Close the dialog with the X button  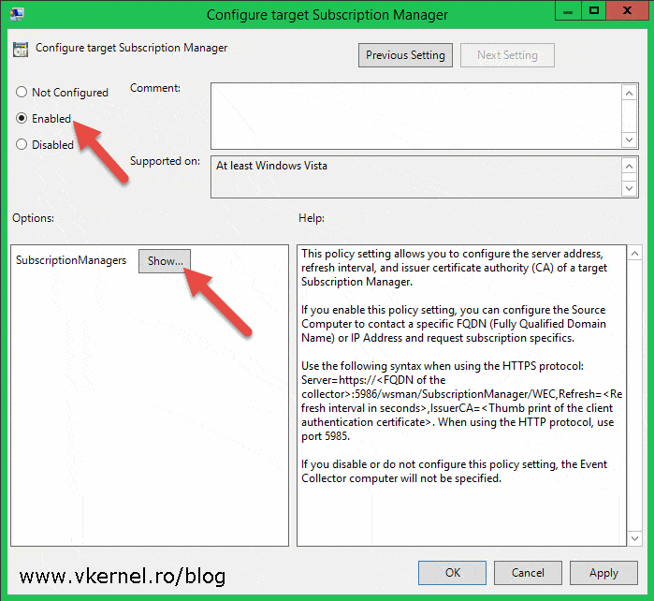click(627, 11)
